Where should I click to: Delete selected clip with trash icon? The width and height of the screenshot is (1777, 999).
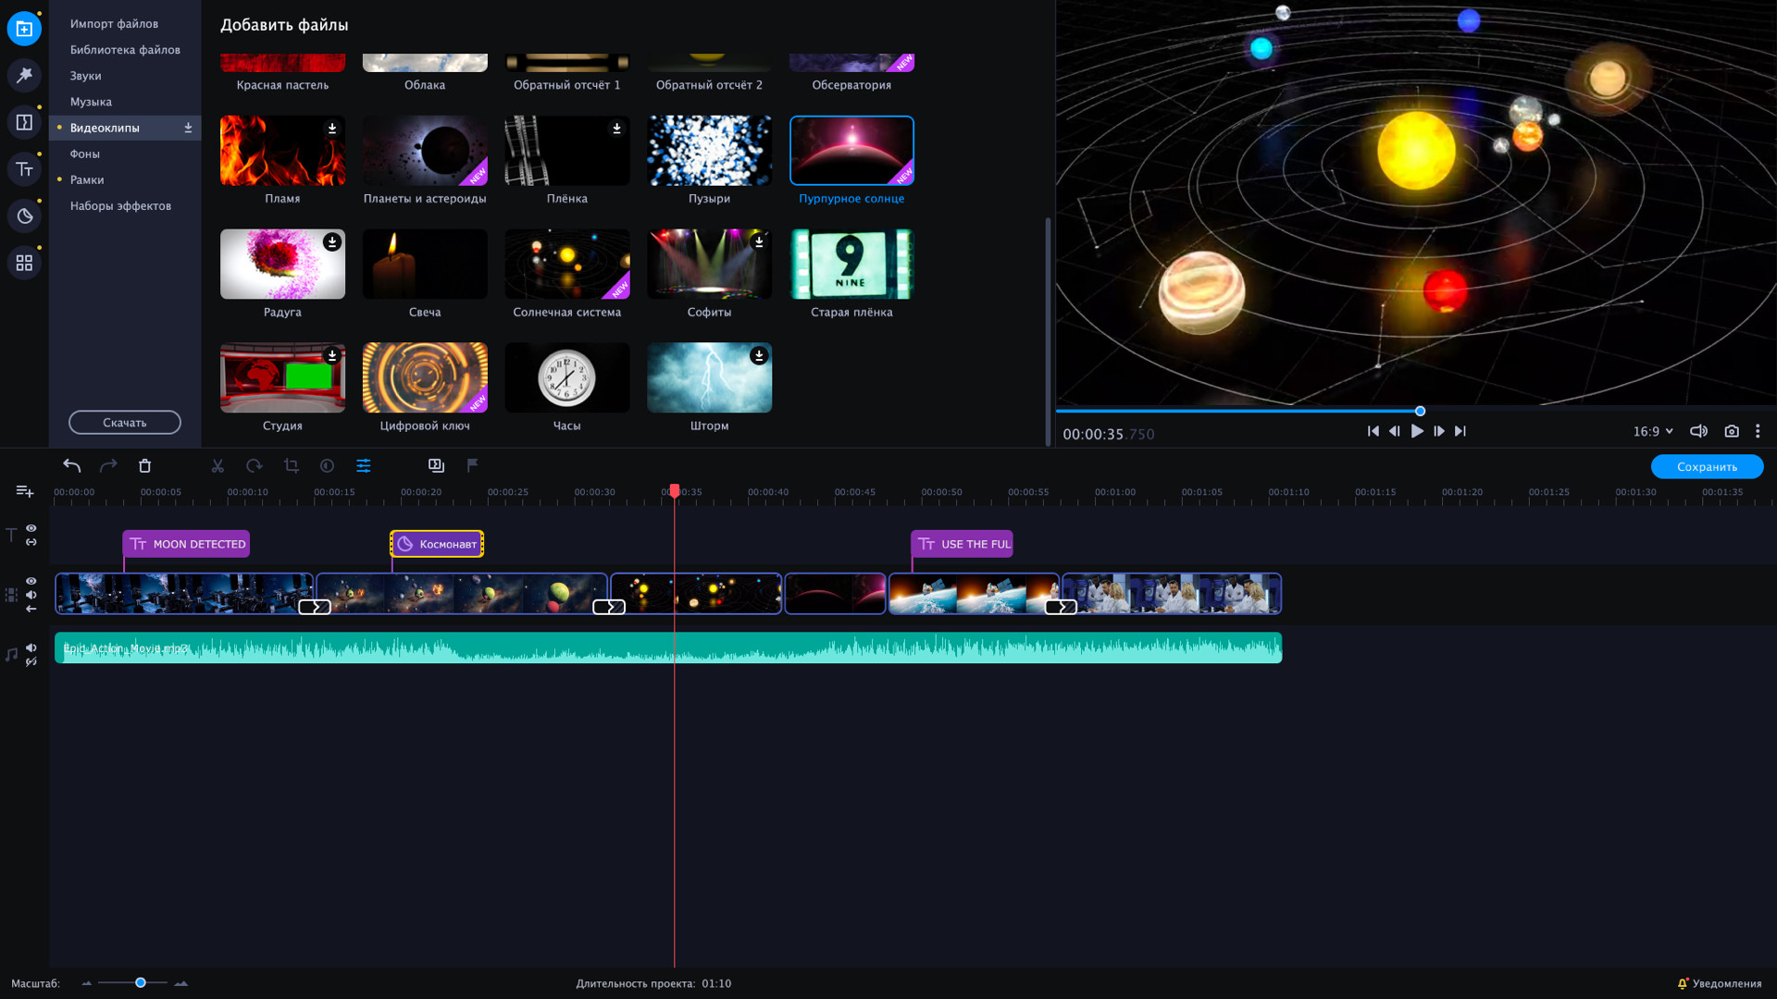click(144, 466)
